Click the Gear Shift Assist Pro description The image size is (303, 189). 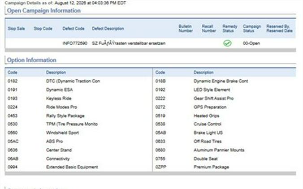pos(214,99)
